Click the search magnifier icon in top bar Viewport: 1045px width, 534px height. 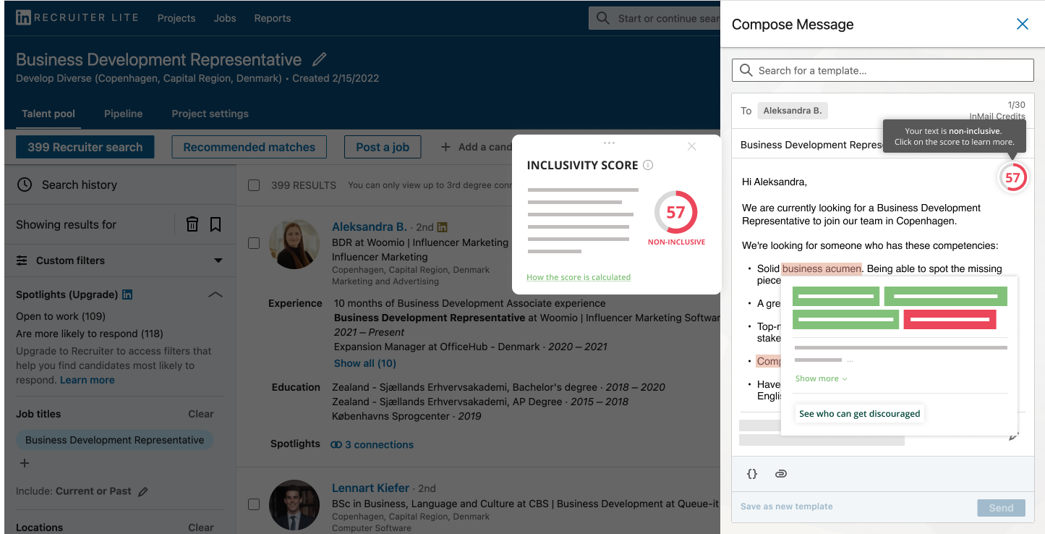click(603, 18)
